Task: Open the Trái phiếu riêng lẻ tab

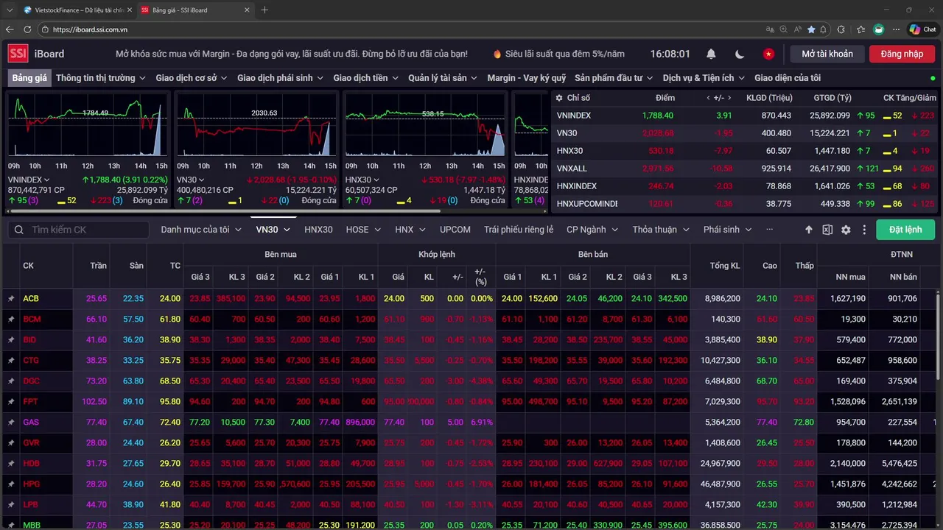Action: 519,230
